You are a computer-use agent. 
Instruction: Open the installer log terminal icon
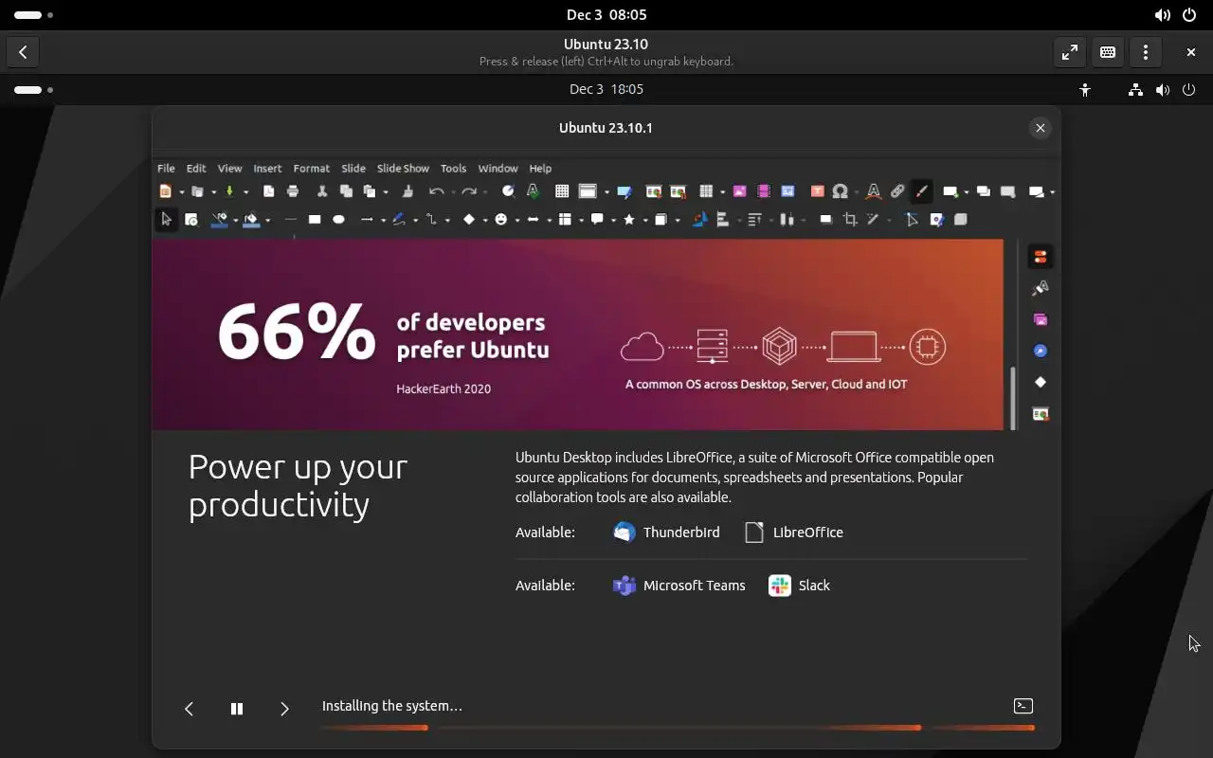point(1023,706)
